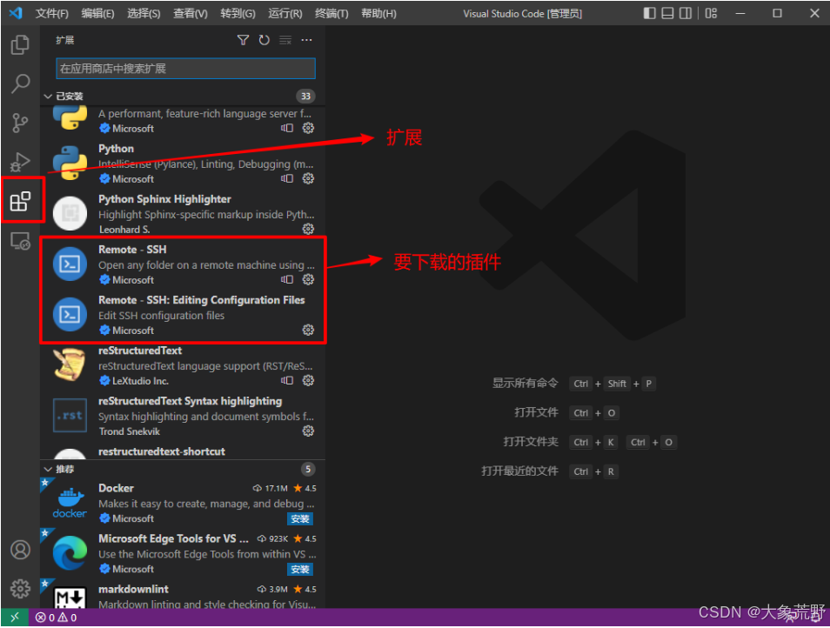Click the extension search input field
The height and width of the screenshot is (628, 830).
pyautogui.click(x=186, y=69)
